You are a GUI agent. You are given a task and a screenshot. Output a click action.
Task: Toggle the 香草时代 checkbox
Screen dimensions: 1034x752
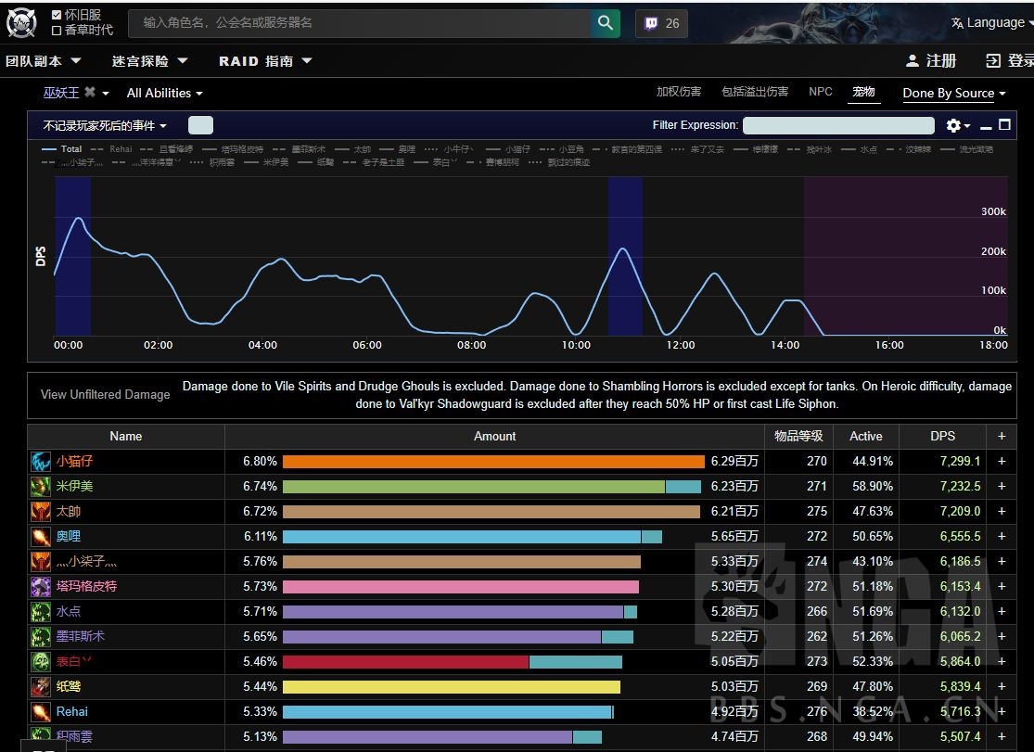click(x=57, y=30)
